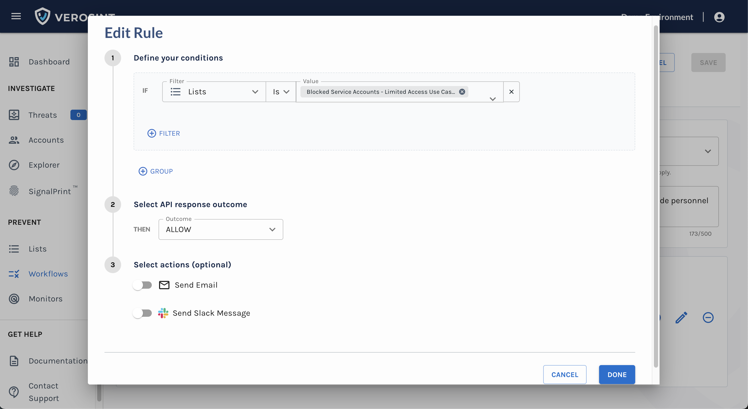Click the Explorer compass icon
Viewport: 748px width, 409px height.
[14, 165]
